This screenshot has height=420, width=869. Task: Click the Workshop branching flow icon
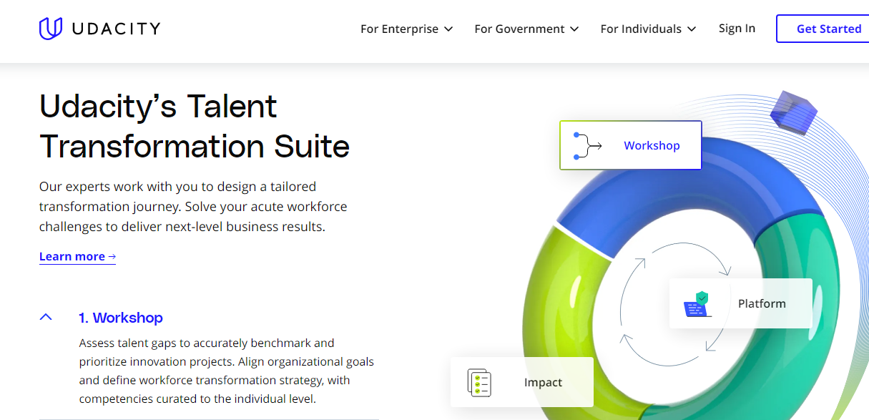[588, 145]
